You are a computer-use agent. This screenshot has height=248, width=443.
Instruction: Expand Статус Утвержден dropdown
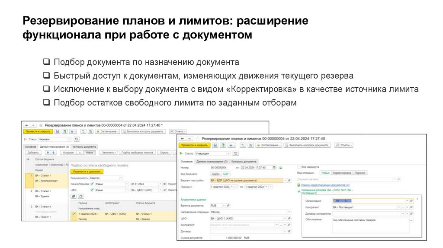click(228, 153)
